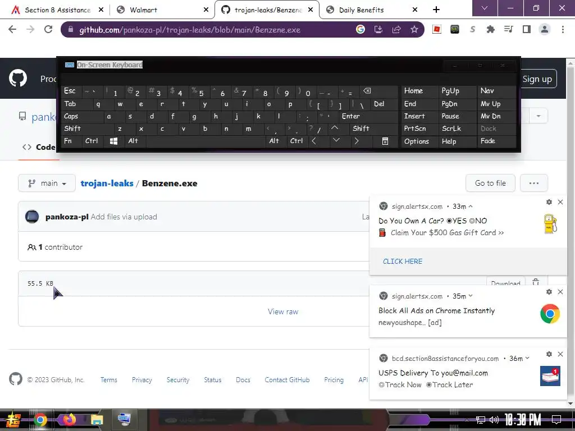Image resolution: width=575 pixels, height=431 pixels.
Task: Switch to the Walmart tab
Action: (161, 10)
